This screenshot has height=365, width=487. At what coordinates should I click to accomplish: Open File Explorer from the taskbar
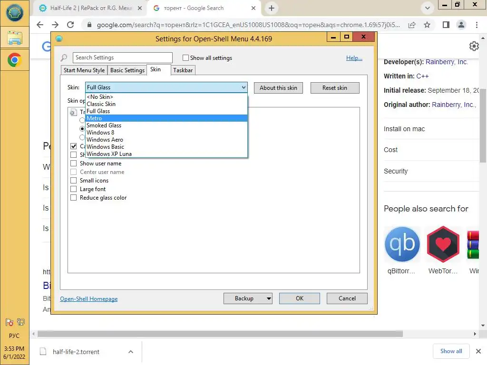point(15,38)
